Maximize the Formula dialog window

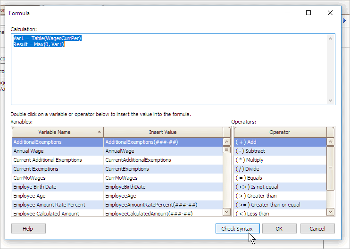click(308, 13)
